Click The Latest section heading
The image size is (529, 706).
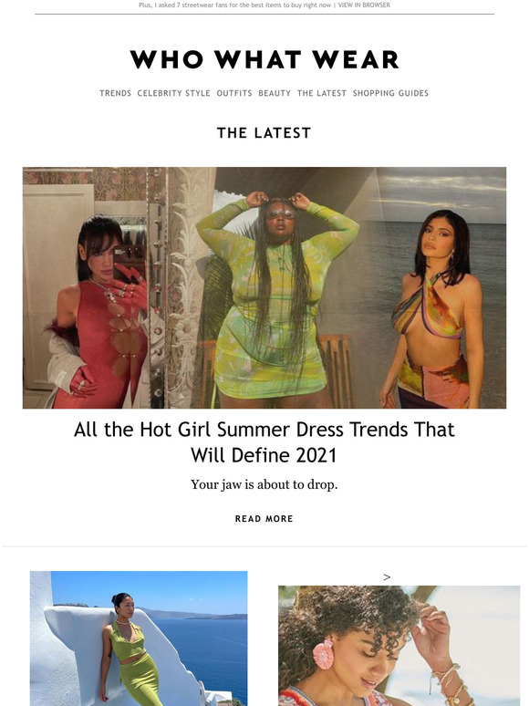(x=264, y=133)
